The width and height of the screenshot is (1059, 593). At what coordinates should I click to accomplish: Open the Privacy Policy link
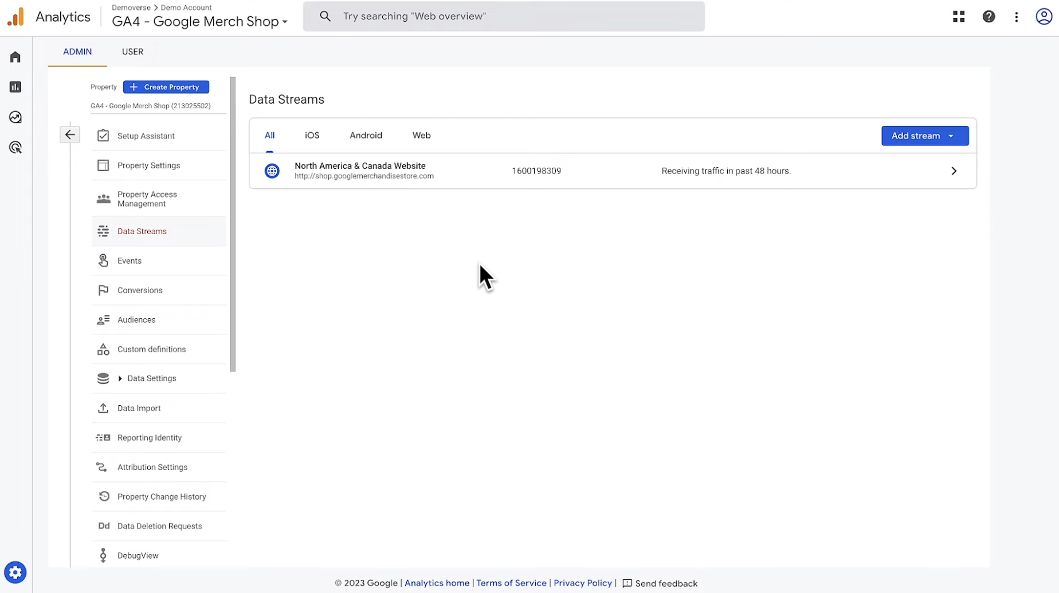[583, 583]
